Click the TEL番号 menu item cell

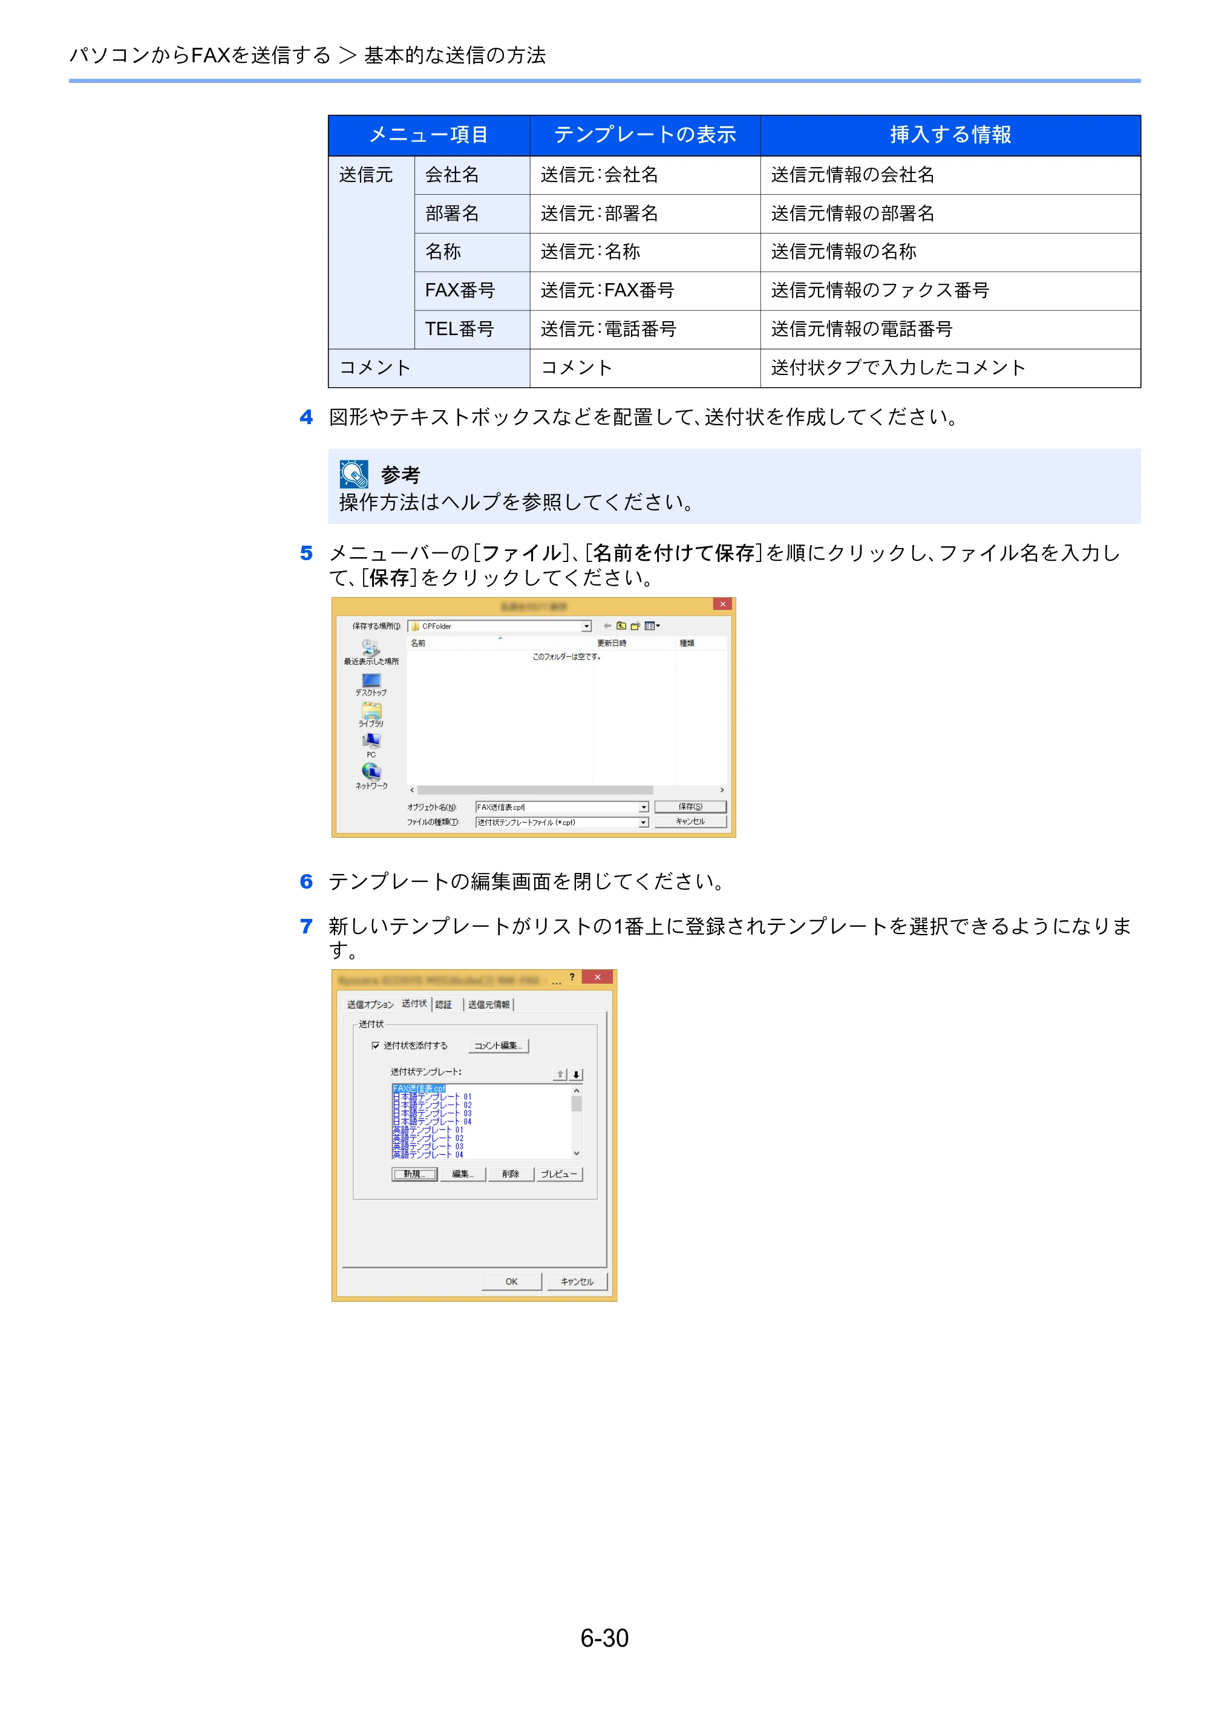[x=472, y=330]
